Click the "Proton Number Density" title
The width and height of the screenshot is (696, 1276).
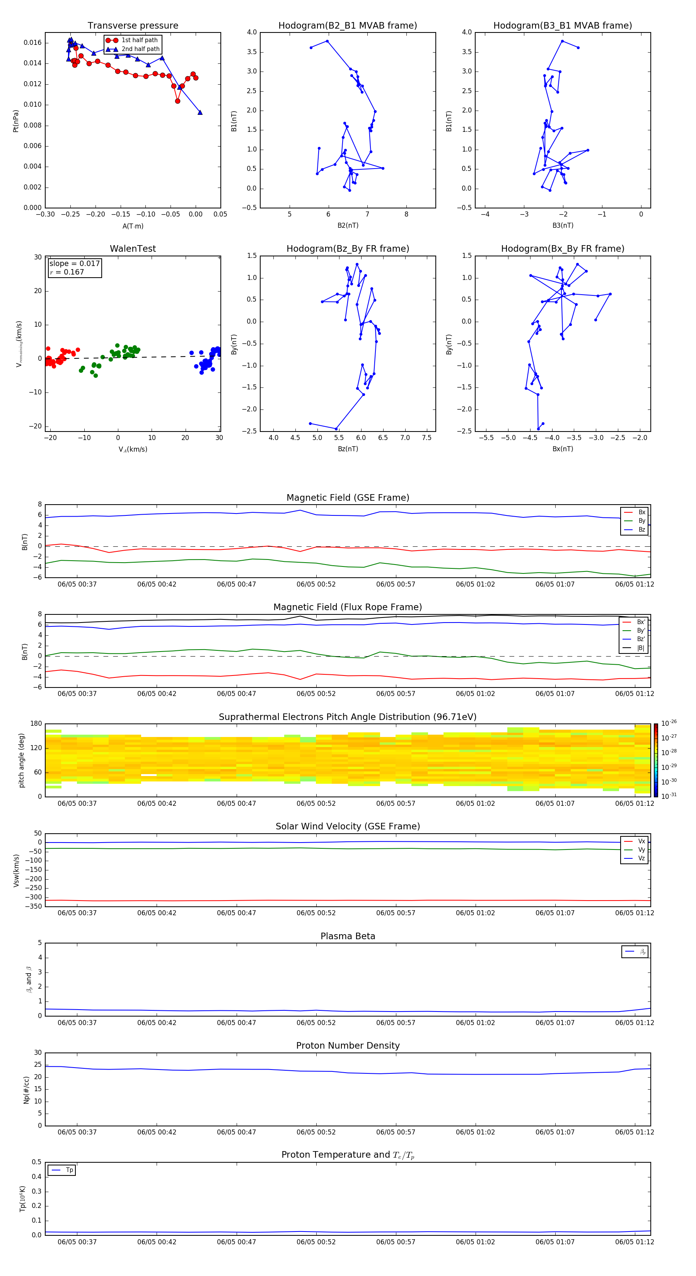[348, 1046]
